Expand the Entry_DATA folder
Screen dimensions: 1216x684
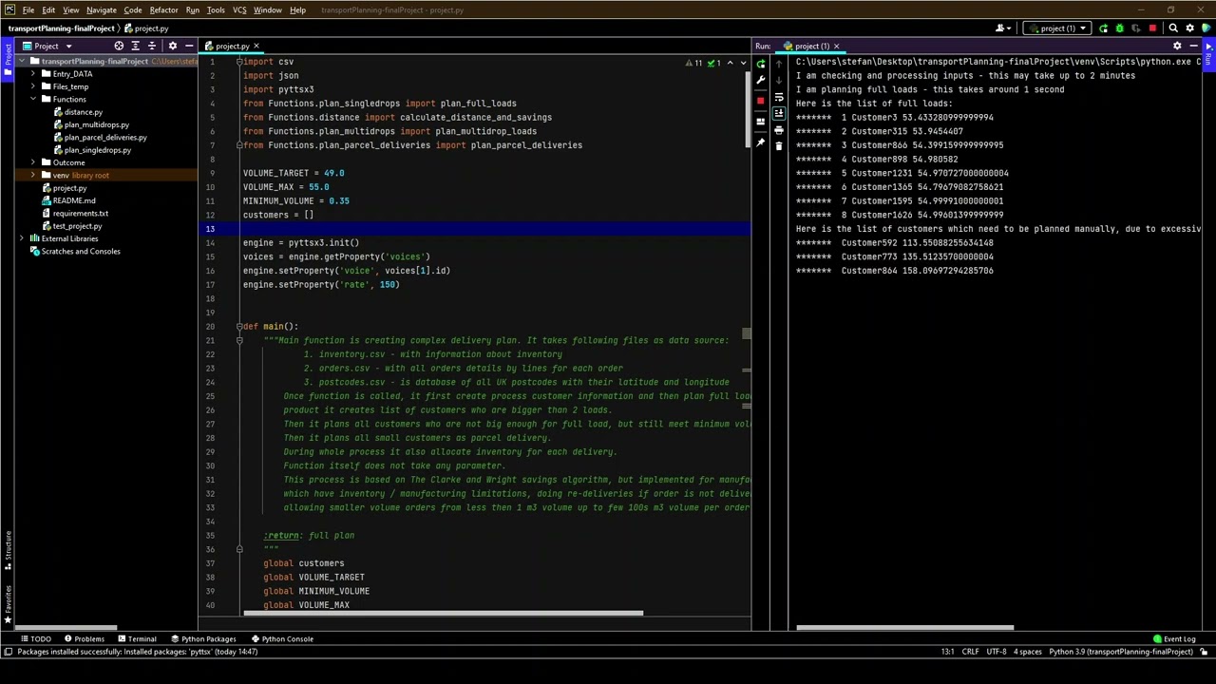click(x=33, y=73)
